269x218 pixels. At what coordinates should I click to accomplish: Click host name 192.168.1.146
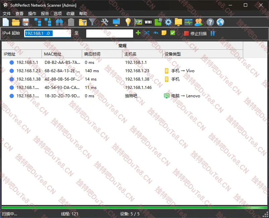pos(138,88)
